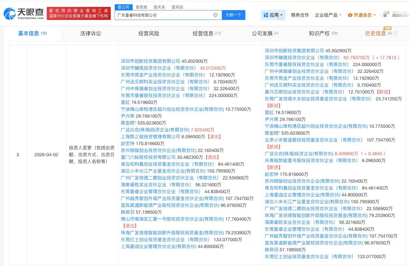Select the 投资人变更 change item text
This screenshot has height=266, width=410.
pyautogui.click(x=91, y=154)
